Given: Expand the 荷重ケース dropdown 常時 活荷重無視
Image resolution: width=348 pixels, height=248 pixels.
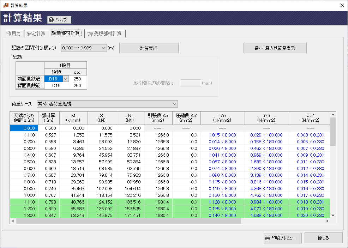Looking at the screenshot, I should tap(107, 104).
